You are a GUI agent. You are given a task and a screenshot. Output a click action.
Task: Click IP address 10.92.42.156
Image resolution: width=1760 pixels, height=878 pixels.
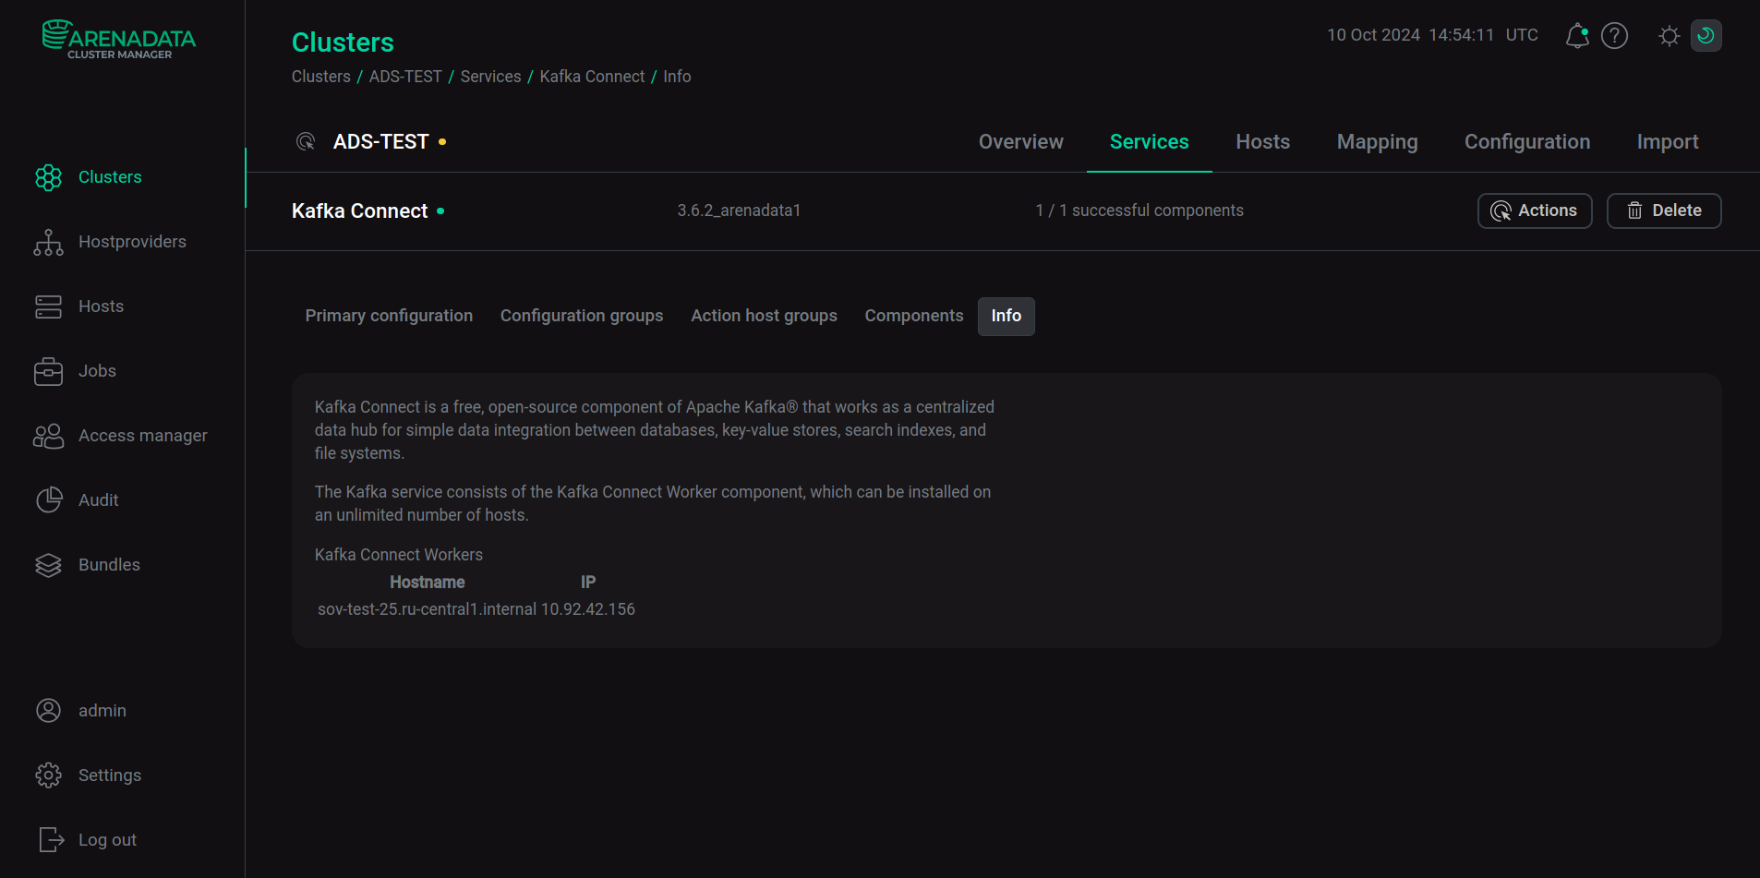point(588,609)
